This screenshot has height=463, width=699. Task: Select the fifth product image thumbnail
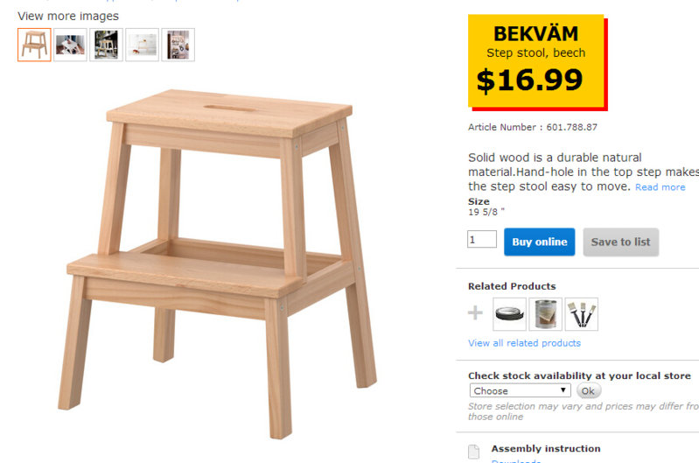[178, 45]
